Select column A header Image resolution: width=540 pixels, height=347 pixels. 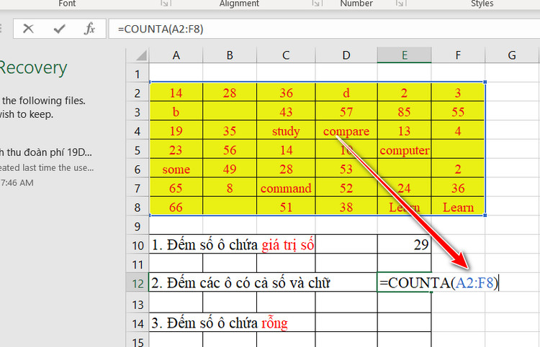176,55
